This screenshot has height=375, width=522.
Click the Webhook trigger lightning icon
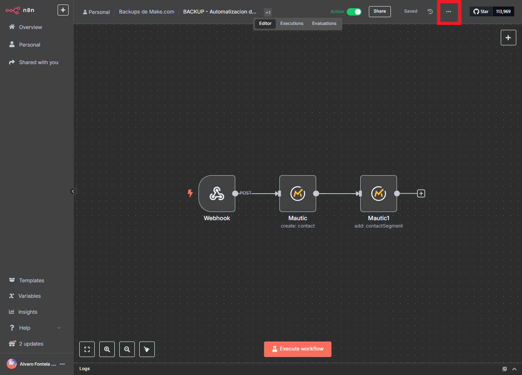coord(190,193)
